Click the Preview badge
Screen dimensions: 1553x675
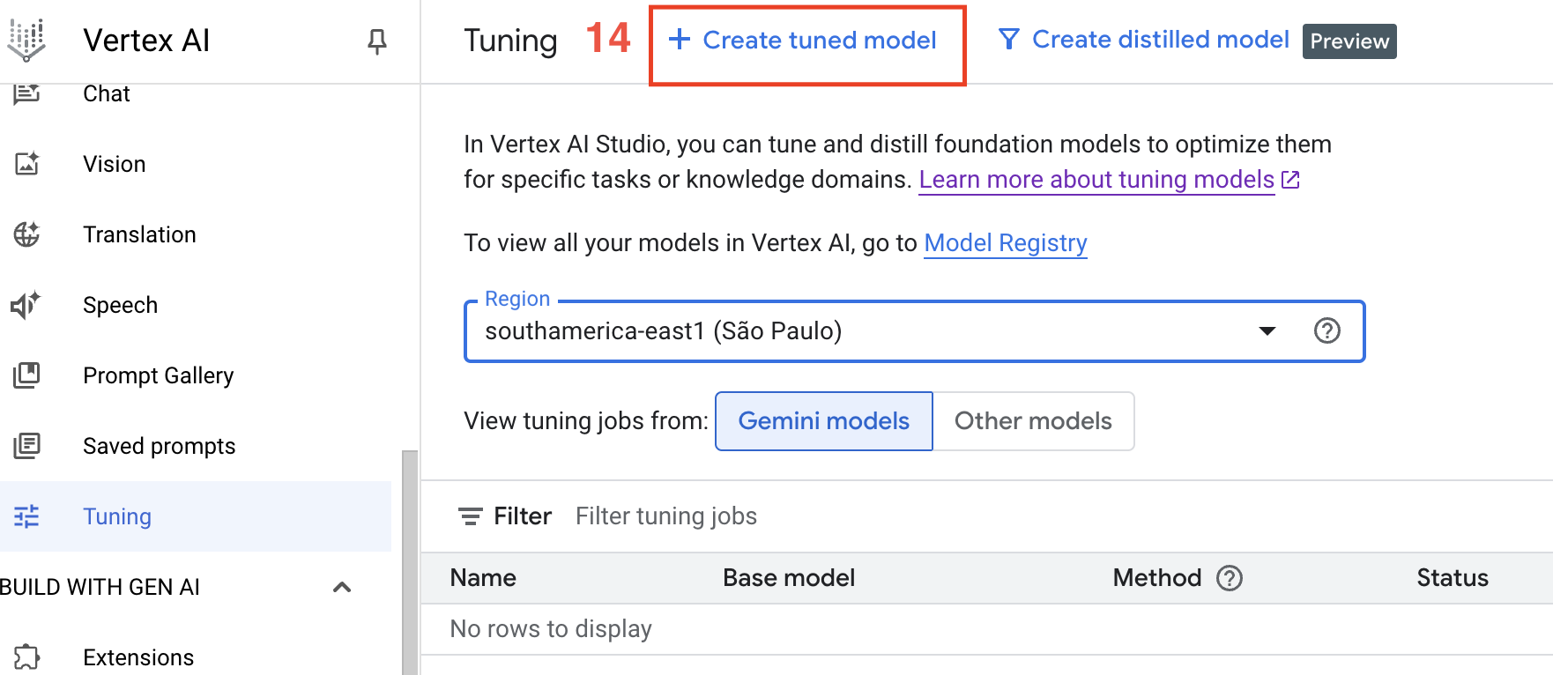[x=1349, y=41]
